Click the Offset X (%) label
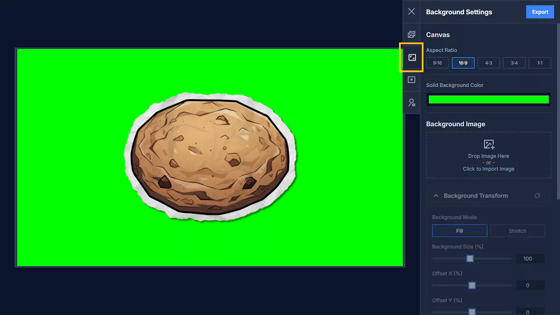Viewport: 560px width, 315px height. coord(447,273)
